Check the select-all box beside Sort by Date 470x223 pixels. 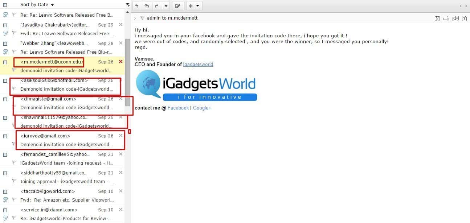click(x=5, y=5)
